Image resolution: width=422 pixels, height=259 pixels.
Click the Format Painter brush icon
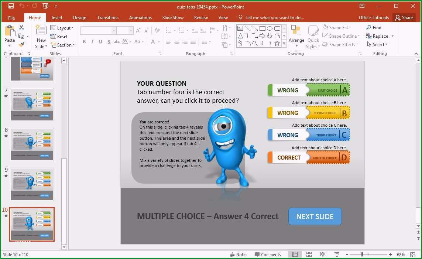pos(21,45)
